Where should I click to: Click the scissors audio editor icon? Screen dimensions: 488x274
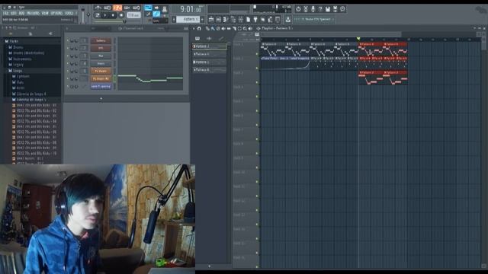(x=305, y=9)
